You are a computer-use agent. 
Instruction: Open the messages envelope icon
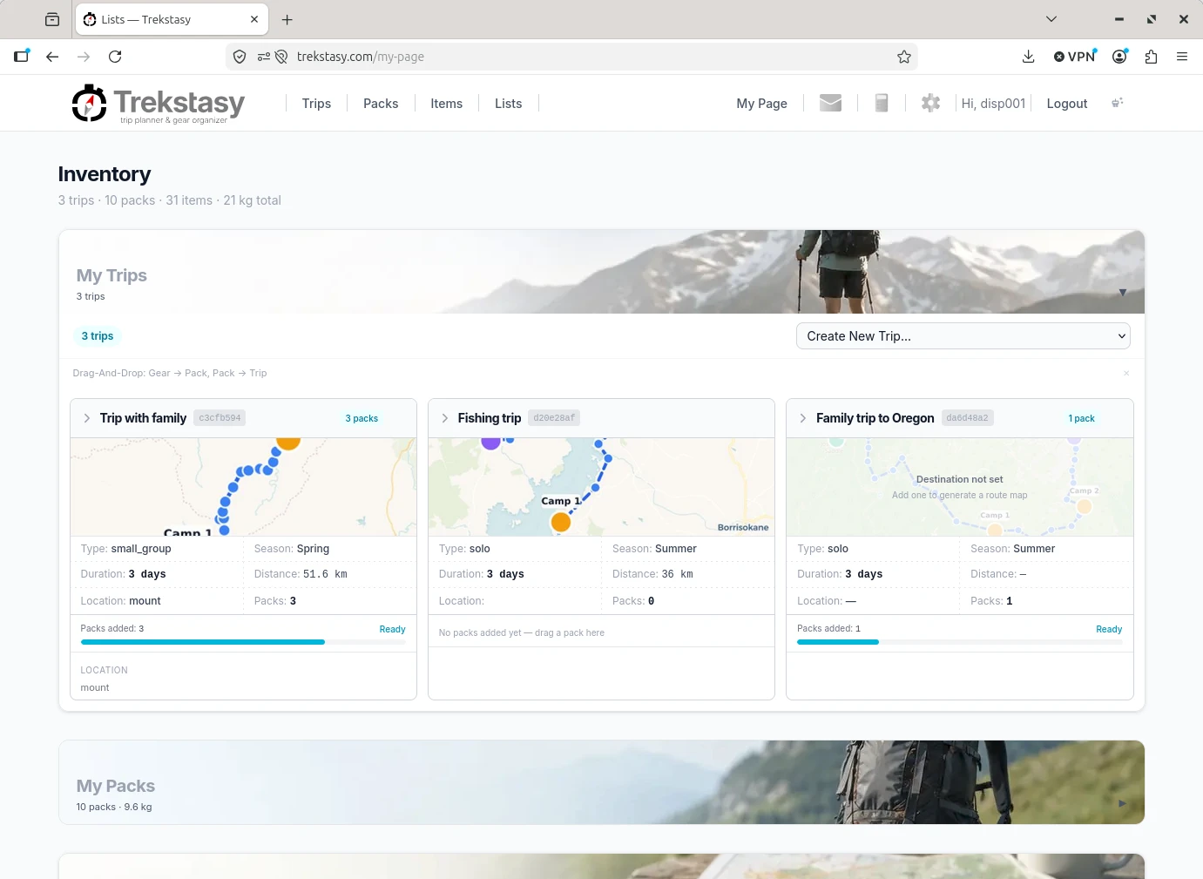pyautogui.click(x=831, y=103)
